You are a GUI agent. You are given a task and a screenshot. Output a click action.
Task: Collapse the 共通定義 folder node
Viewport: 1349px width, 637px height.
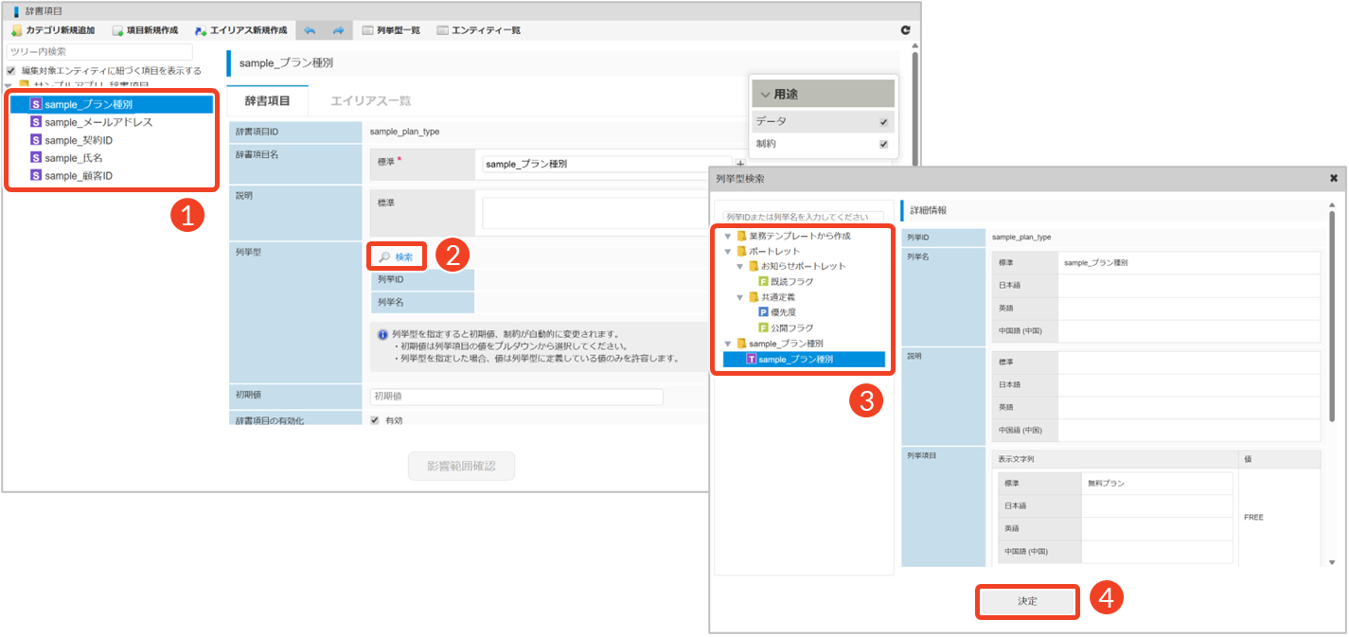[x=740, y=297]
